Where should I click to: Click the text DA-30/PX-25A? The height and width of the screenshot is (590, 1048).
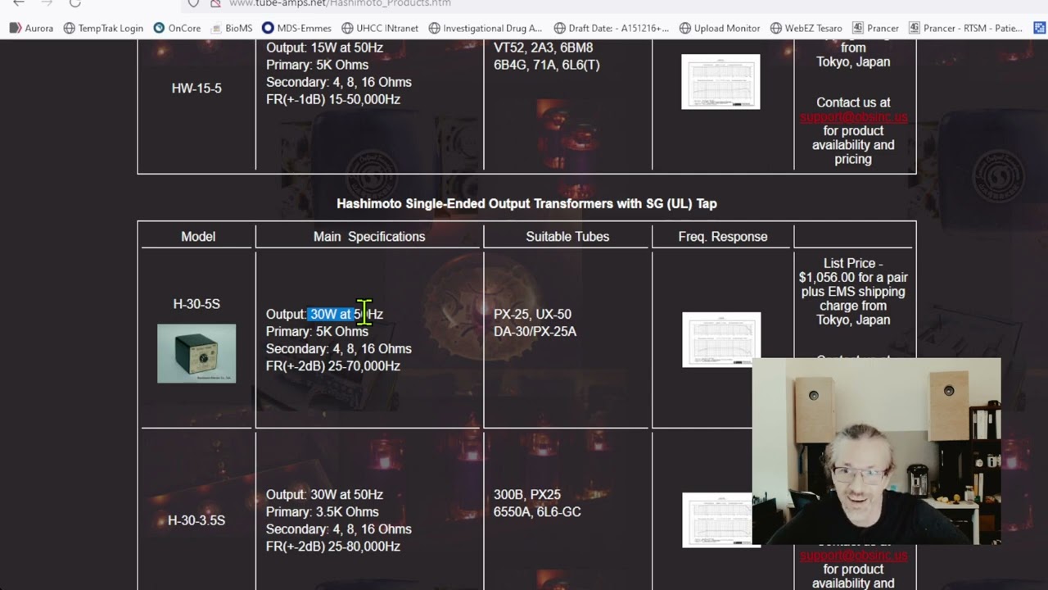(x=535, y=331)
